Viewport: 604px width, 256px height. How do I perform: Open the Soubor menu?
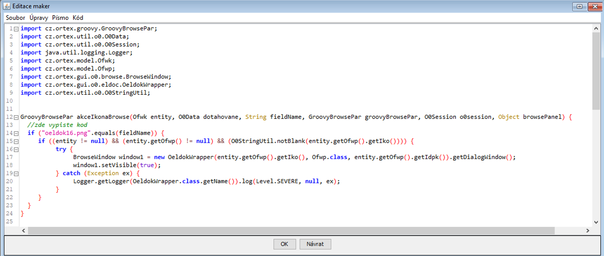[15, 18]
